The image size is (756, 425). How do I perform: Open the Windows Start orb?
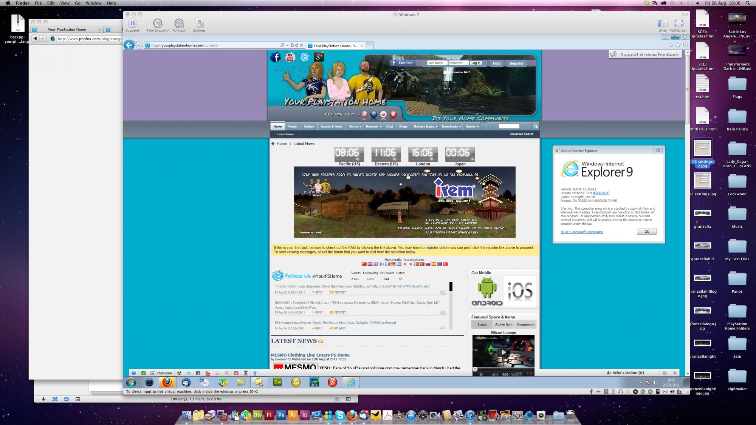131,382
